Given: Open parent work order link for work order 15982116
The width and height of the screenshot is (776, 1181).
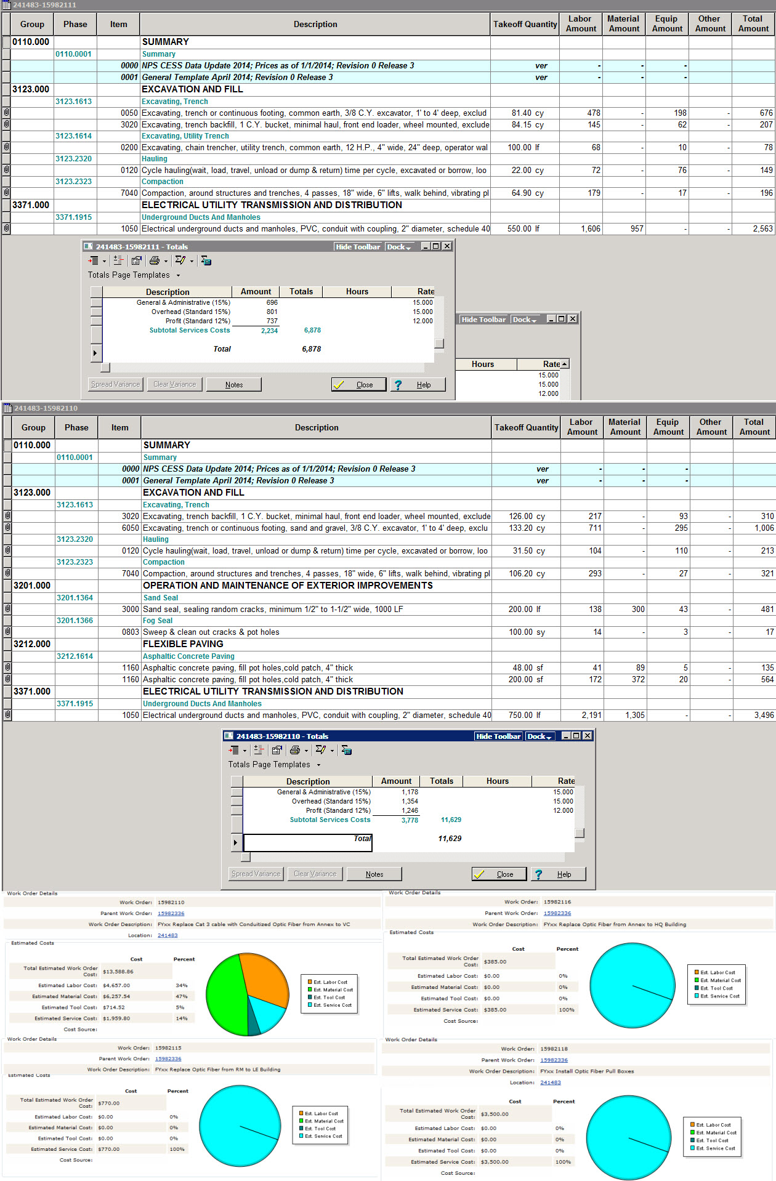Looking at the screenshot, I should point(557,913).
